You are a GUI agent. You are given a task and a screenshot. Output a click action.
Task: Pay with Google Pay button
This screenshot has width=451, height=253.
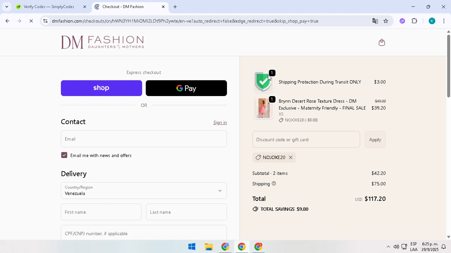(x=186, y=88)
